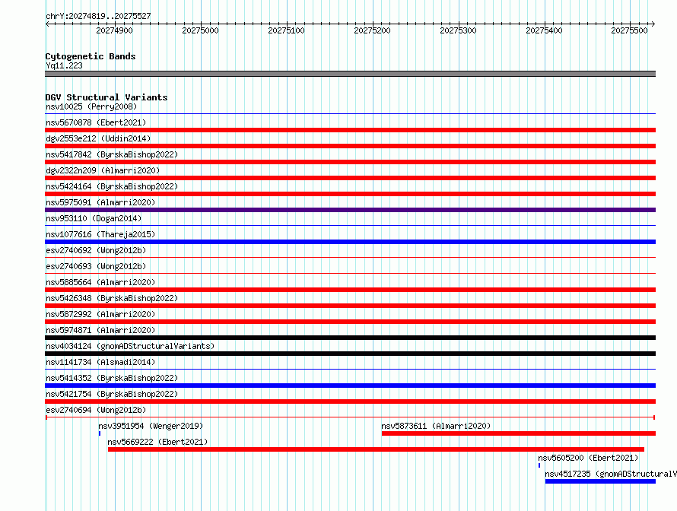Click the blue bar under nsv4517235

tap(601, 481)
